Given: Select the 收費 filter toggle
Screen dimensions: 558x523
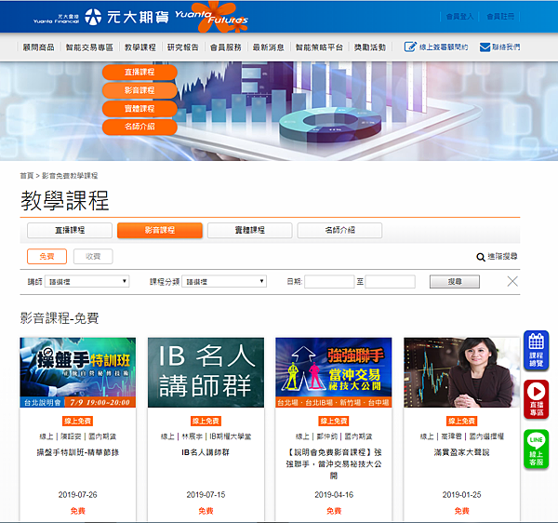Looking at the screenshot, I should [93, 256].
